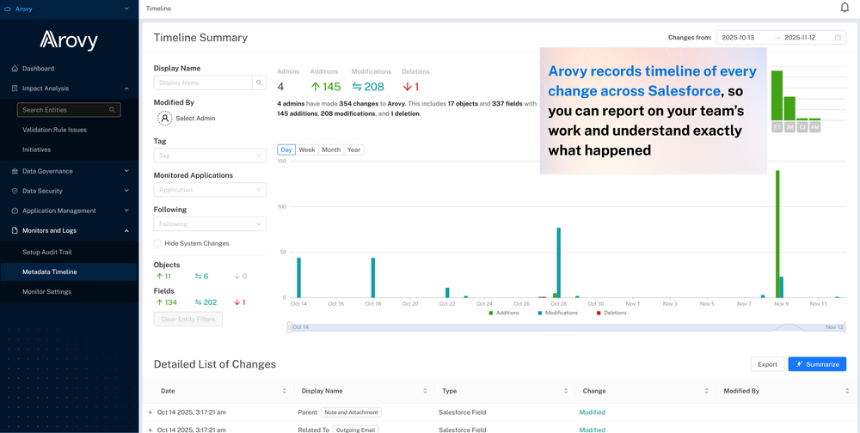Click the Display Name search magnifier button
The width and height of the screenshot is (860, 433).
(259, 82)
